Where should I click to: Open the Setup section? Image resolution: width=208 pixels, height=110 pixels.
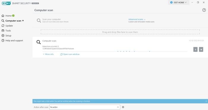(6, 35)
